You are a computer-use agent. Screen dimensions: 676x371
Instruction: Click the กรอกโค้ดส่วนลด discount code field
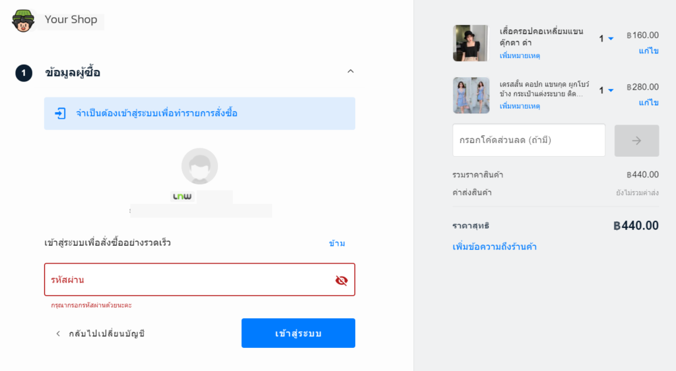[x=528, y=140]
